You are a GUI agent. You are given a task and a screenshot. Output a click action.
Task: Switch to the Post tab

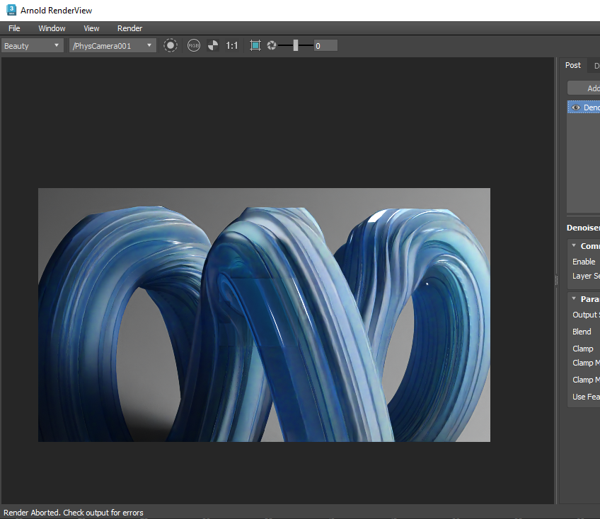click(x=573, y=65)
